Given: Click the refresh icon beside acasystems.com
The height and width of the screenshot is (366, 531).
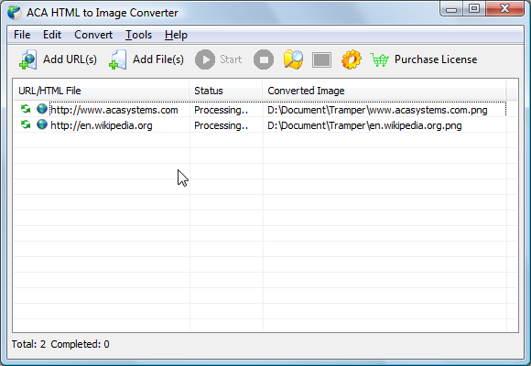Looking at the screenshot, I should point(26,109).
